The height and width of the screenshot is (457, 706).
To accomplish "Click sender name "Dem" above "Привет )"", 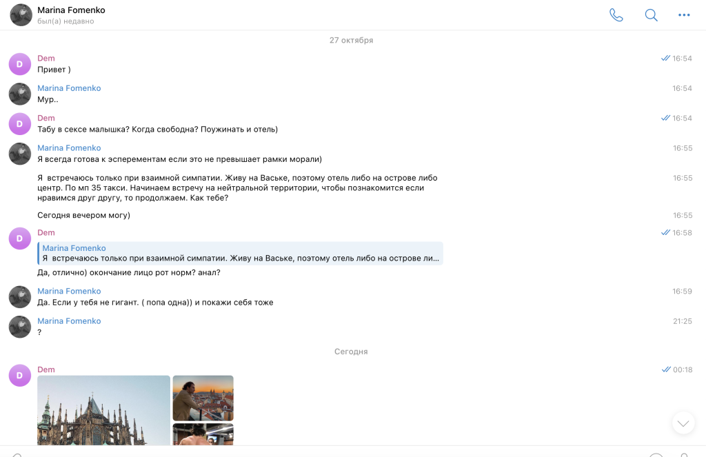I will pyautogui.click(x=46, y=59).
